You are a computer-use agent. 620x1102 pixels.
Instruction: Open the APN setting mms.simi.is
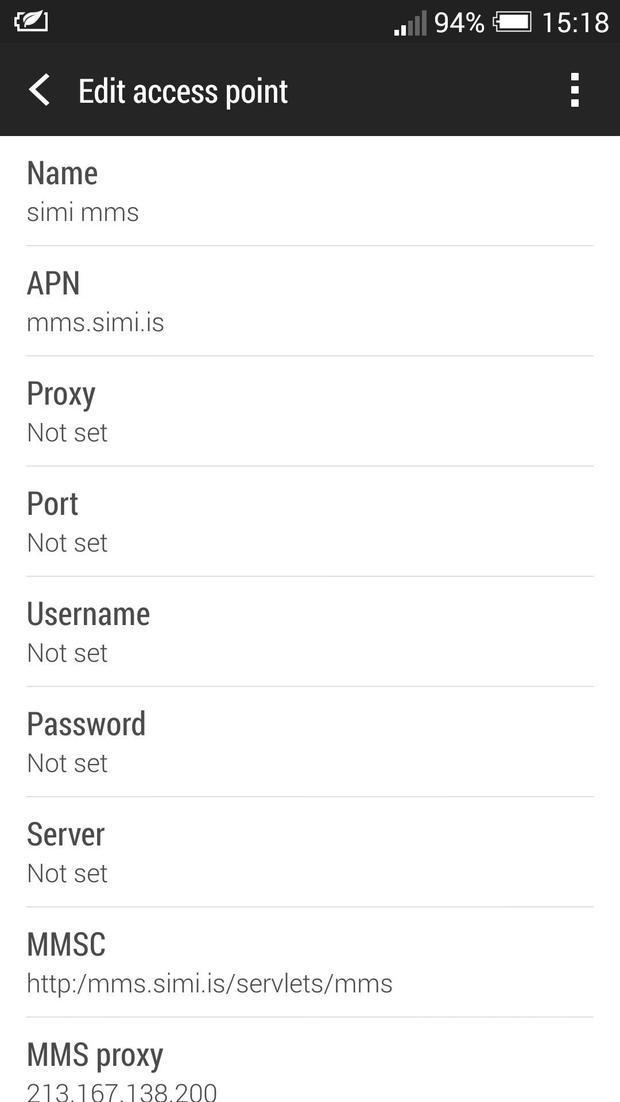[310, 301]
